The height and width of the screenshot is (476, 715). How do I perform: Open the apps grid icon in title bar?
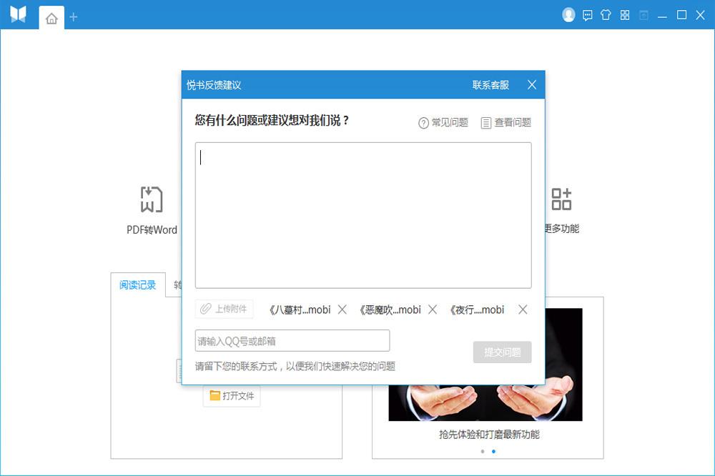pos(625,15)
